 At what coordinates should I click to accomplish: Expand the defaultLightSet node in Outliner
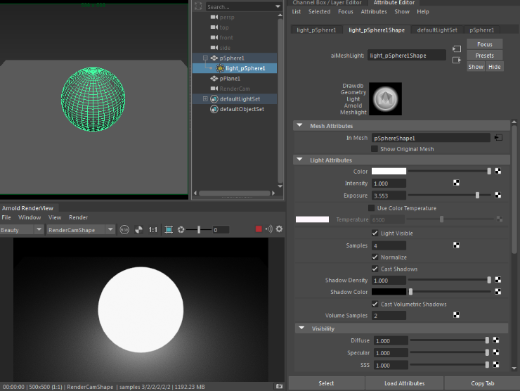[x=205, y=99]
